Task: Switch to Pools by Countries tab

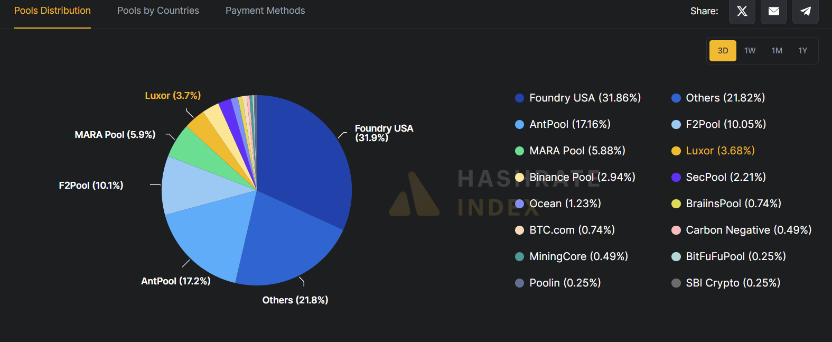Action: point(158,11)
